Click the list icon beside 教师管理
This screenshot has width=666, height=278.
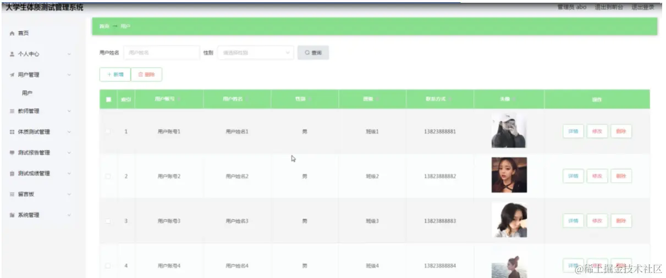tap(12, 111)
